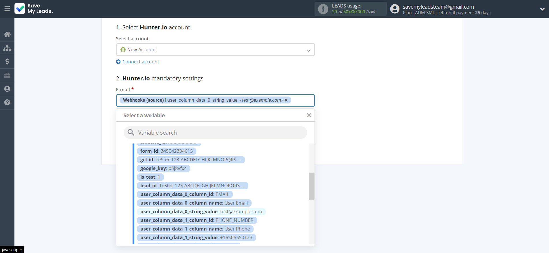Screen dimensions: 549x253
Task: Click the savemyleadsteam@gmail.com account label
Action: [x=438, y=7]
